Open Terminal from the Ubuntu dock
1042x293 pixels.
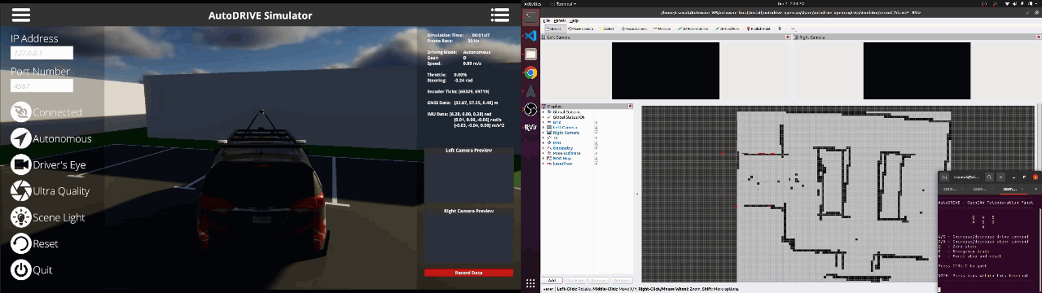[x=530, y=17]
